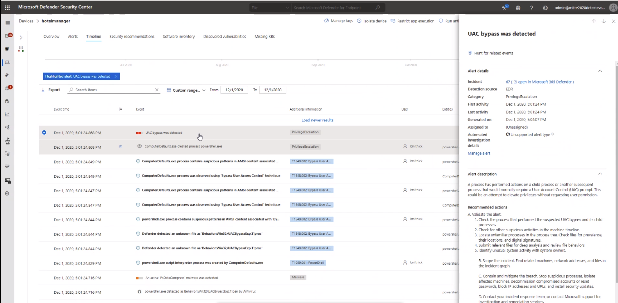Switch to the Overview tab
The width and height of the screenshot is (618, 303).
pos(51,37)
